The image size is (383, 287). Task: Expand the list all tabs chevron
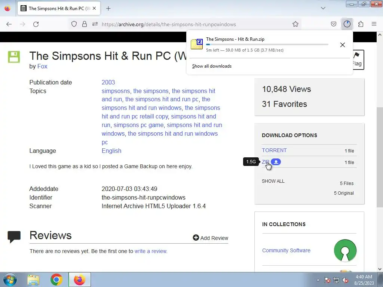(323, 8)
